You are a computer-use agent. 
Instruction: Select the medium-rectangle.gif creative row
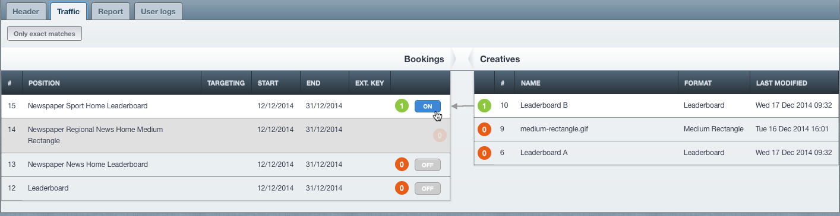tap(656, 129)
